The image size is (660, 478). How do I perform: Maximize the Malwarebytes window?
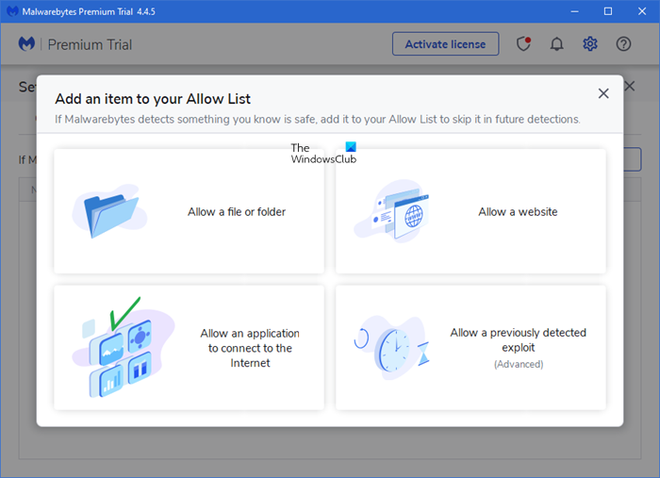click(x=608, y=11)
